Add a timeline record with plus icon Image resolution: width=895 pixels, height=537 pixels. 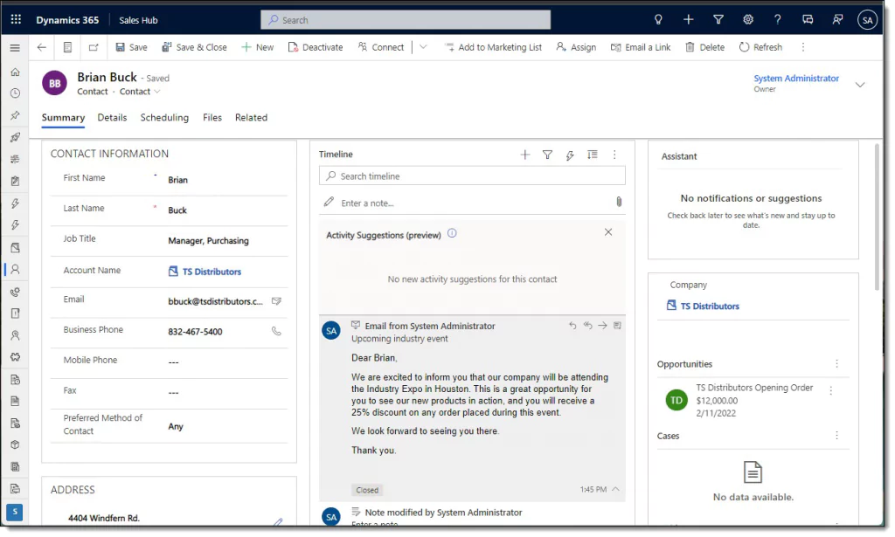pos(525,155)
